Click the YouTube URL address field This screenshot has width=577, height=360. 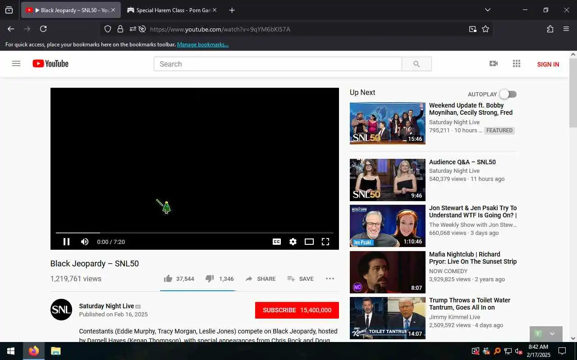pos(307,29)
